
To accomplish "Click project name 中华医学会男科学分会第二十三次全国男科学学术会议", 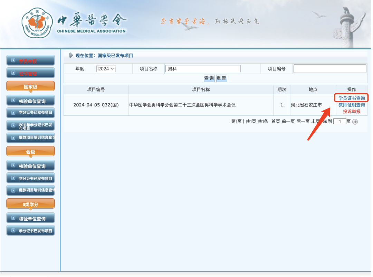I will tap(182, 105).
